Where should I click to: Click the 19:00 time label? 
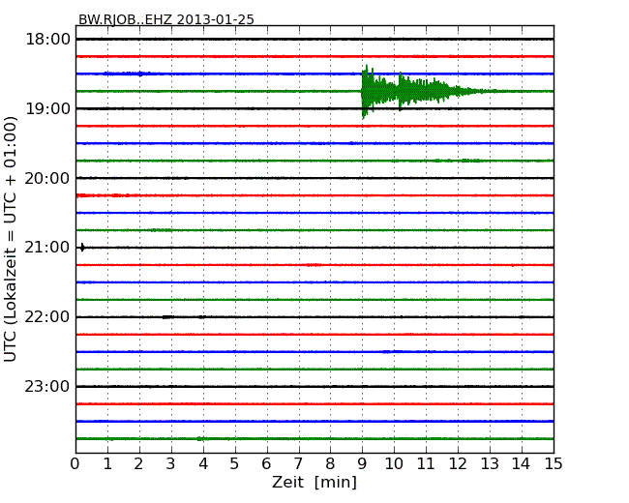point(47,108)
